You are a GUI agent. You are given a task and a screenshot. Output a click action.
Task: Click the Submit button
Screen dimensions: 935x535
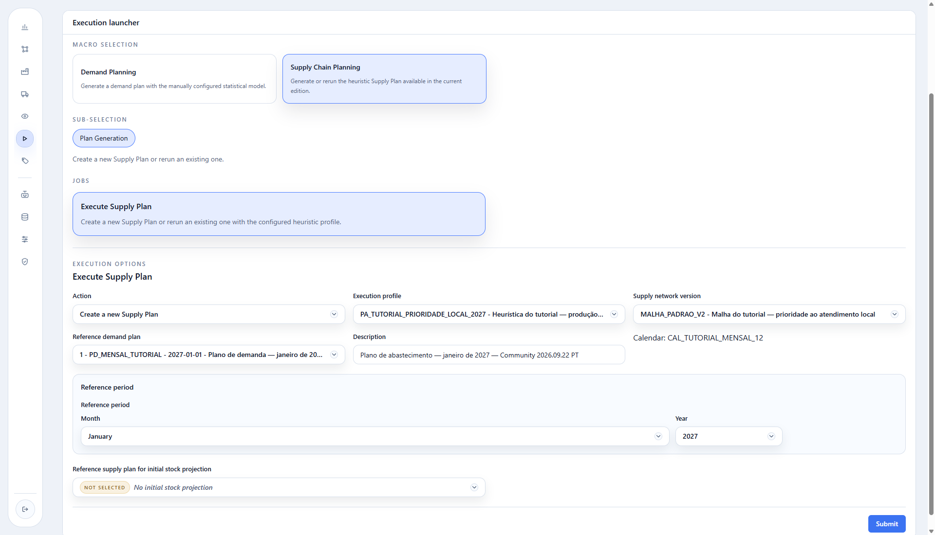[887, 524]
